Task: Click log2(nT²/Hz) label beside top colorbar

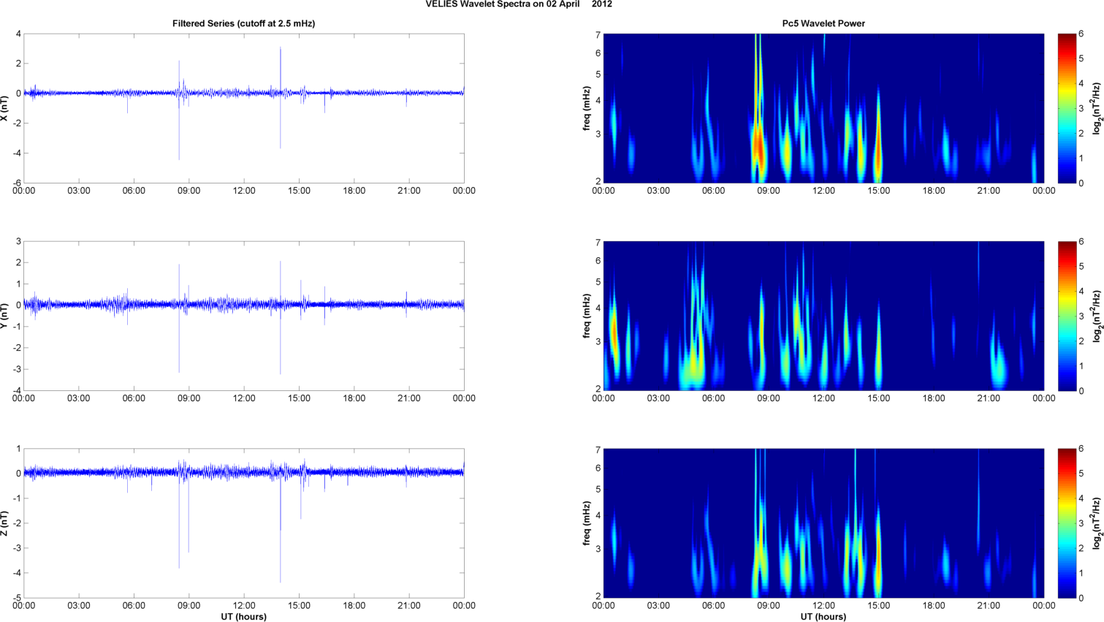Action: (x=1097, y=108)
